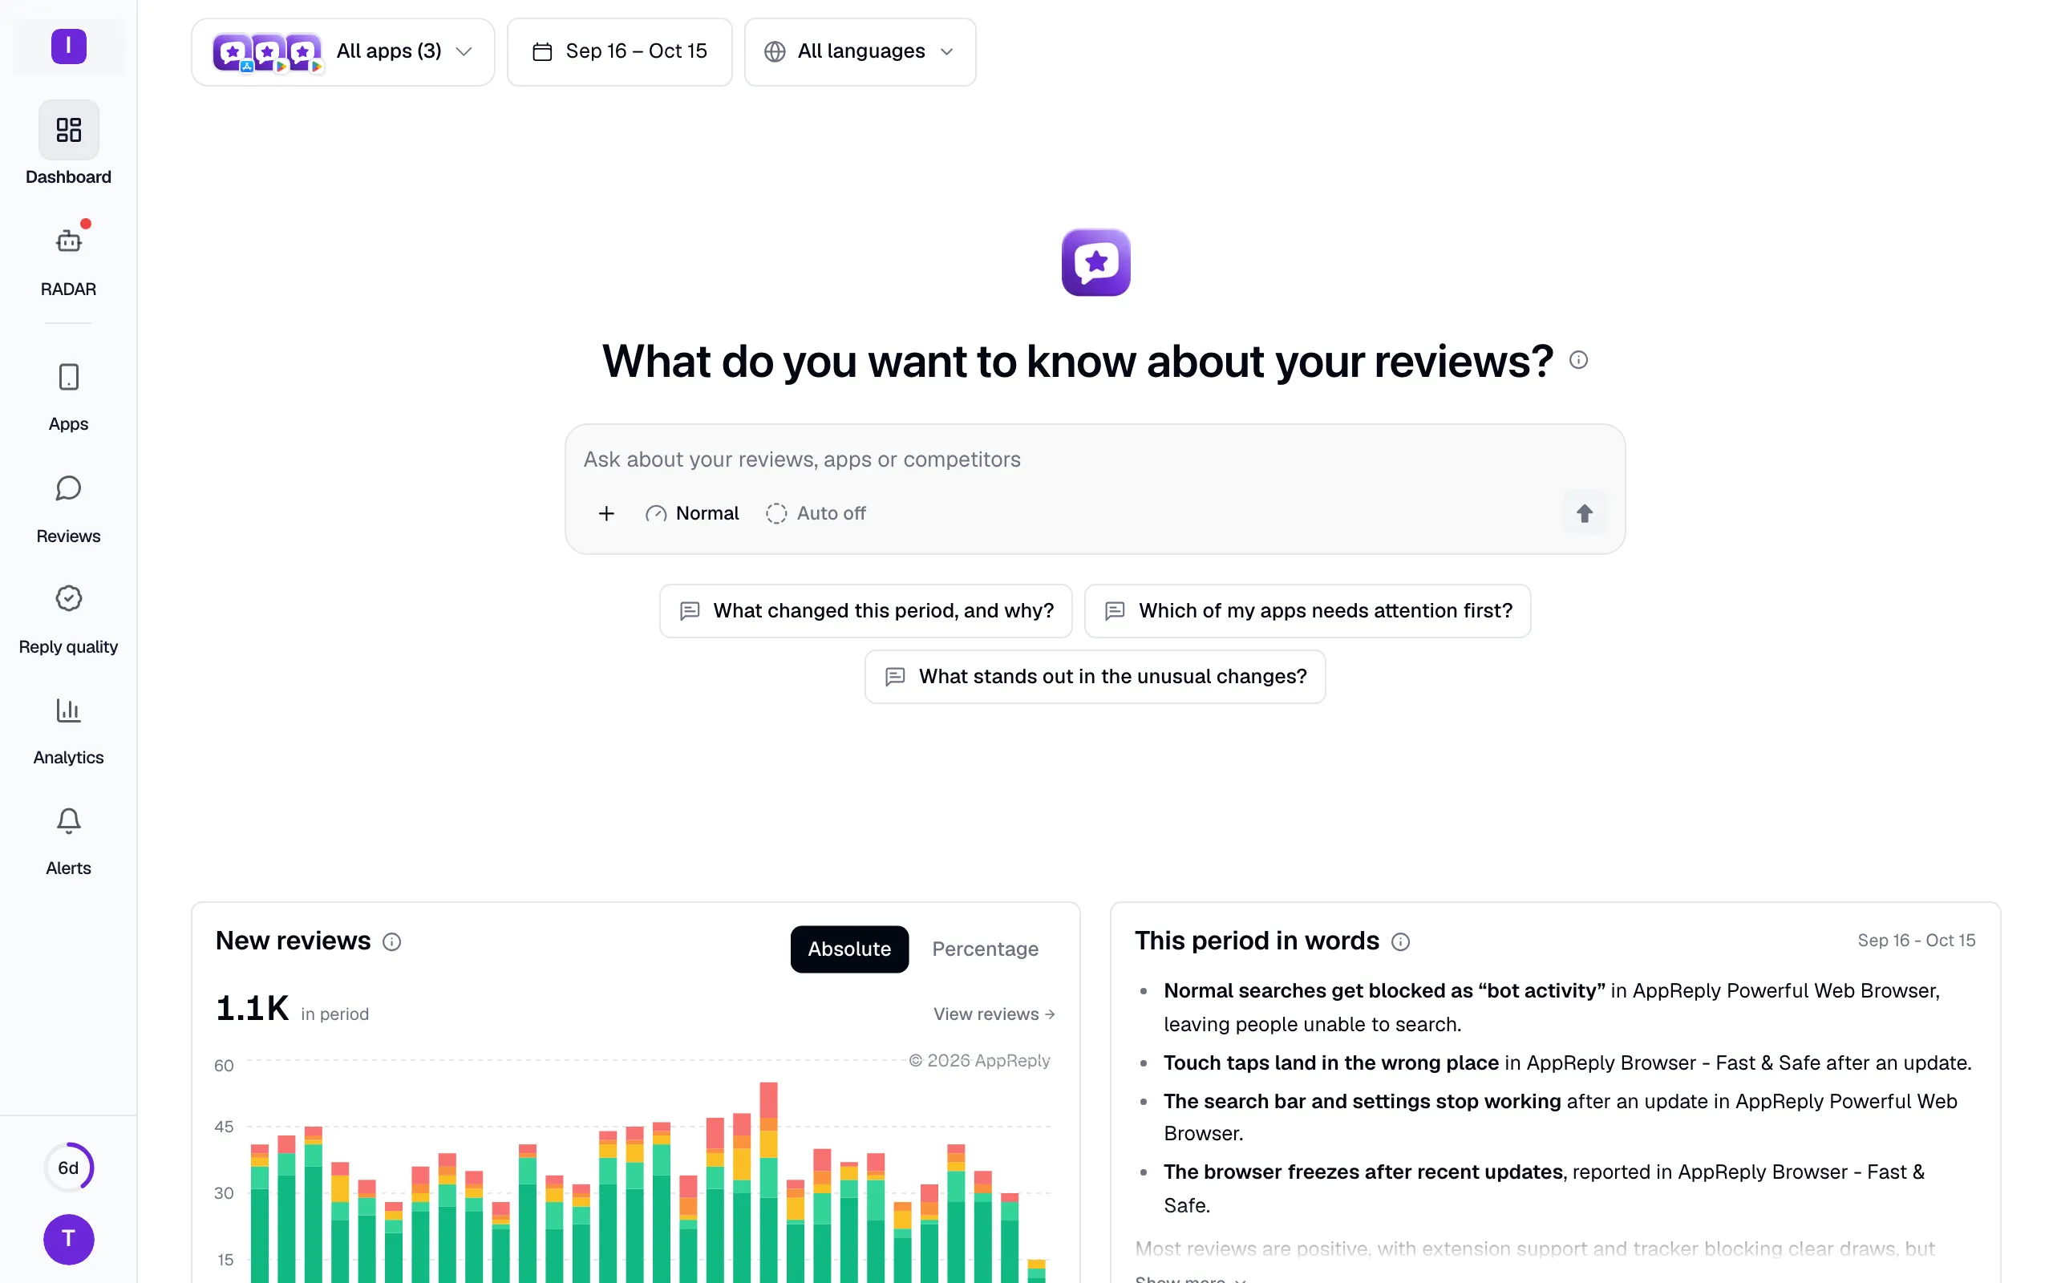
Task: Toggle the Auto off option
Action: (816, 513)
